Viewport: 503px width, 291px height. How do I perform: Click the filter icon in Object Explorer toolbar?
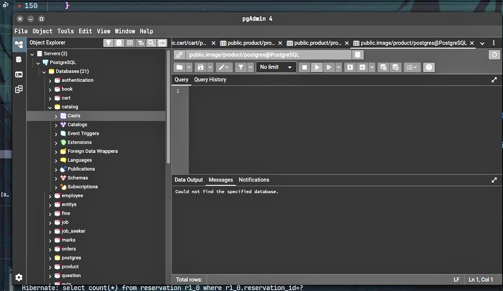(108, 43)
